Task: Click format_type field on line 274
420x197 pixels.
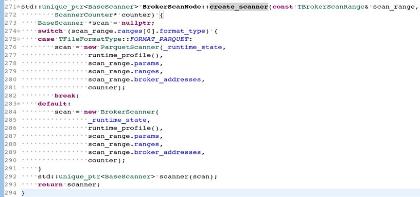Action: [182, 31]
